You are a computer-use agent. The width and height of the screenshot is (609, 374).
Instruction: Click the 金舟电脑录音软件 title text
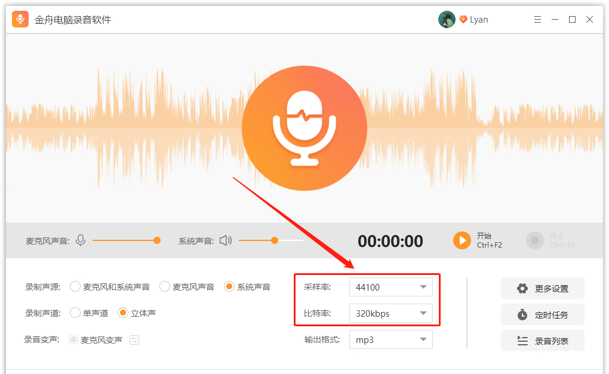[x=73, y=20]
